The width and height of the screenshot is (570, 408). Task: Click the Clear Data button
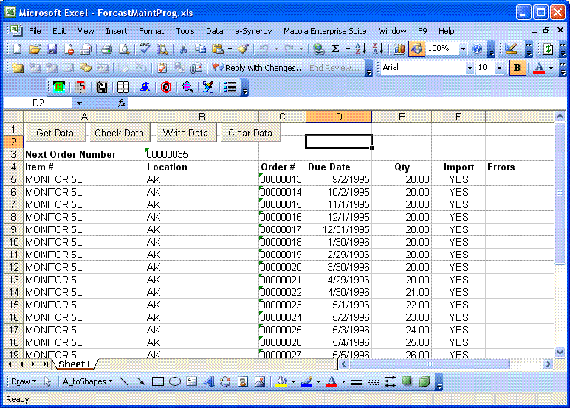coord(250,133)
